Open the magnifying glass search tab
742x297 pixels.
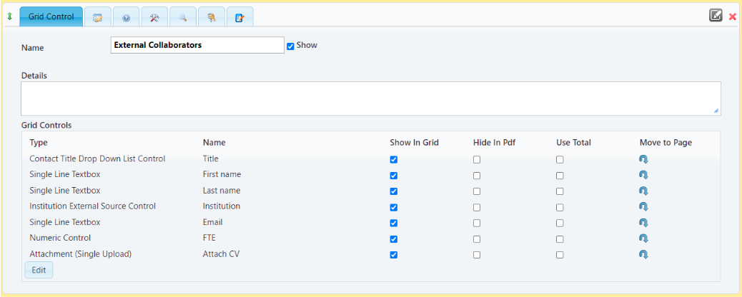click(183, 17)
